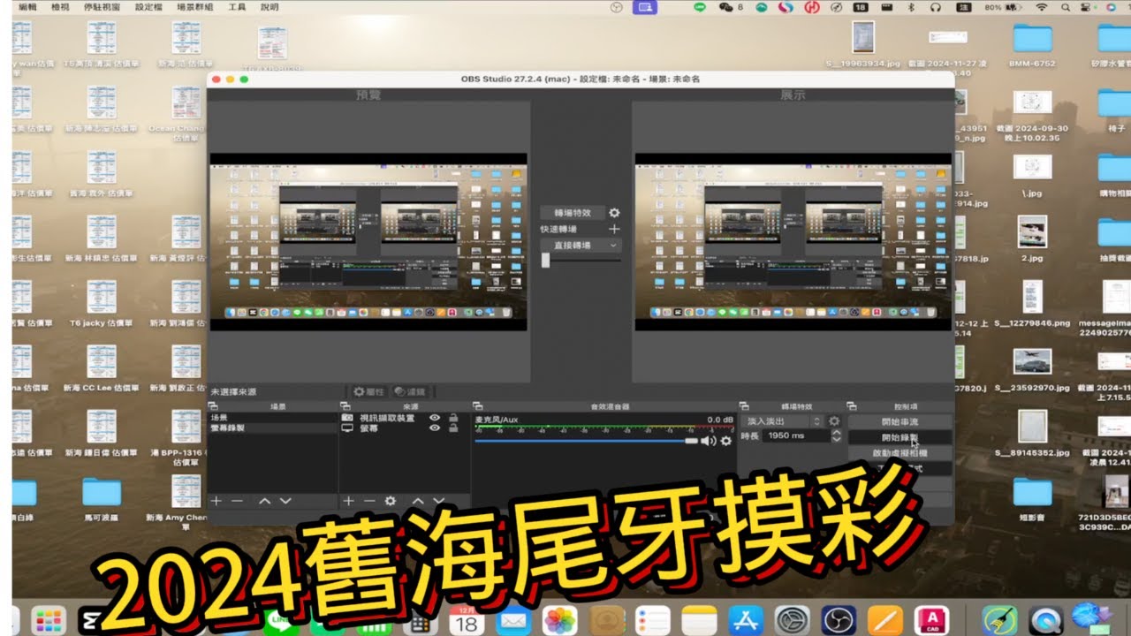The width and height of the screenshot is (1131, 636).
Task: Open QuickTime Player in the Dock
Action: click(1046, 620)
